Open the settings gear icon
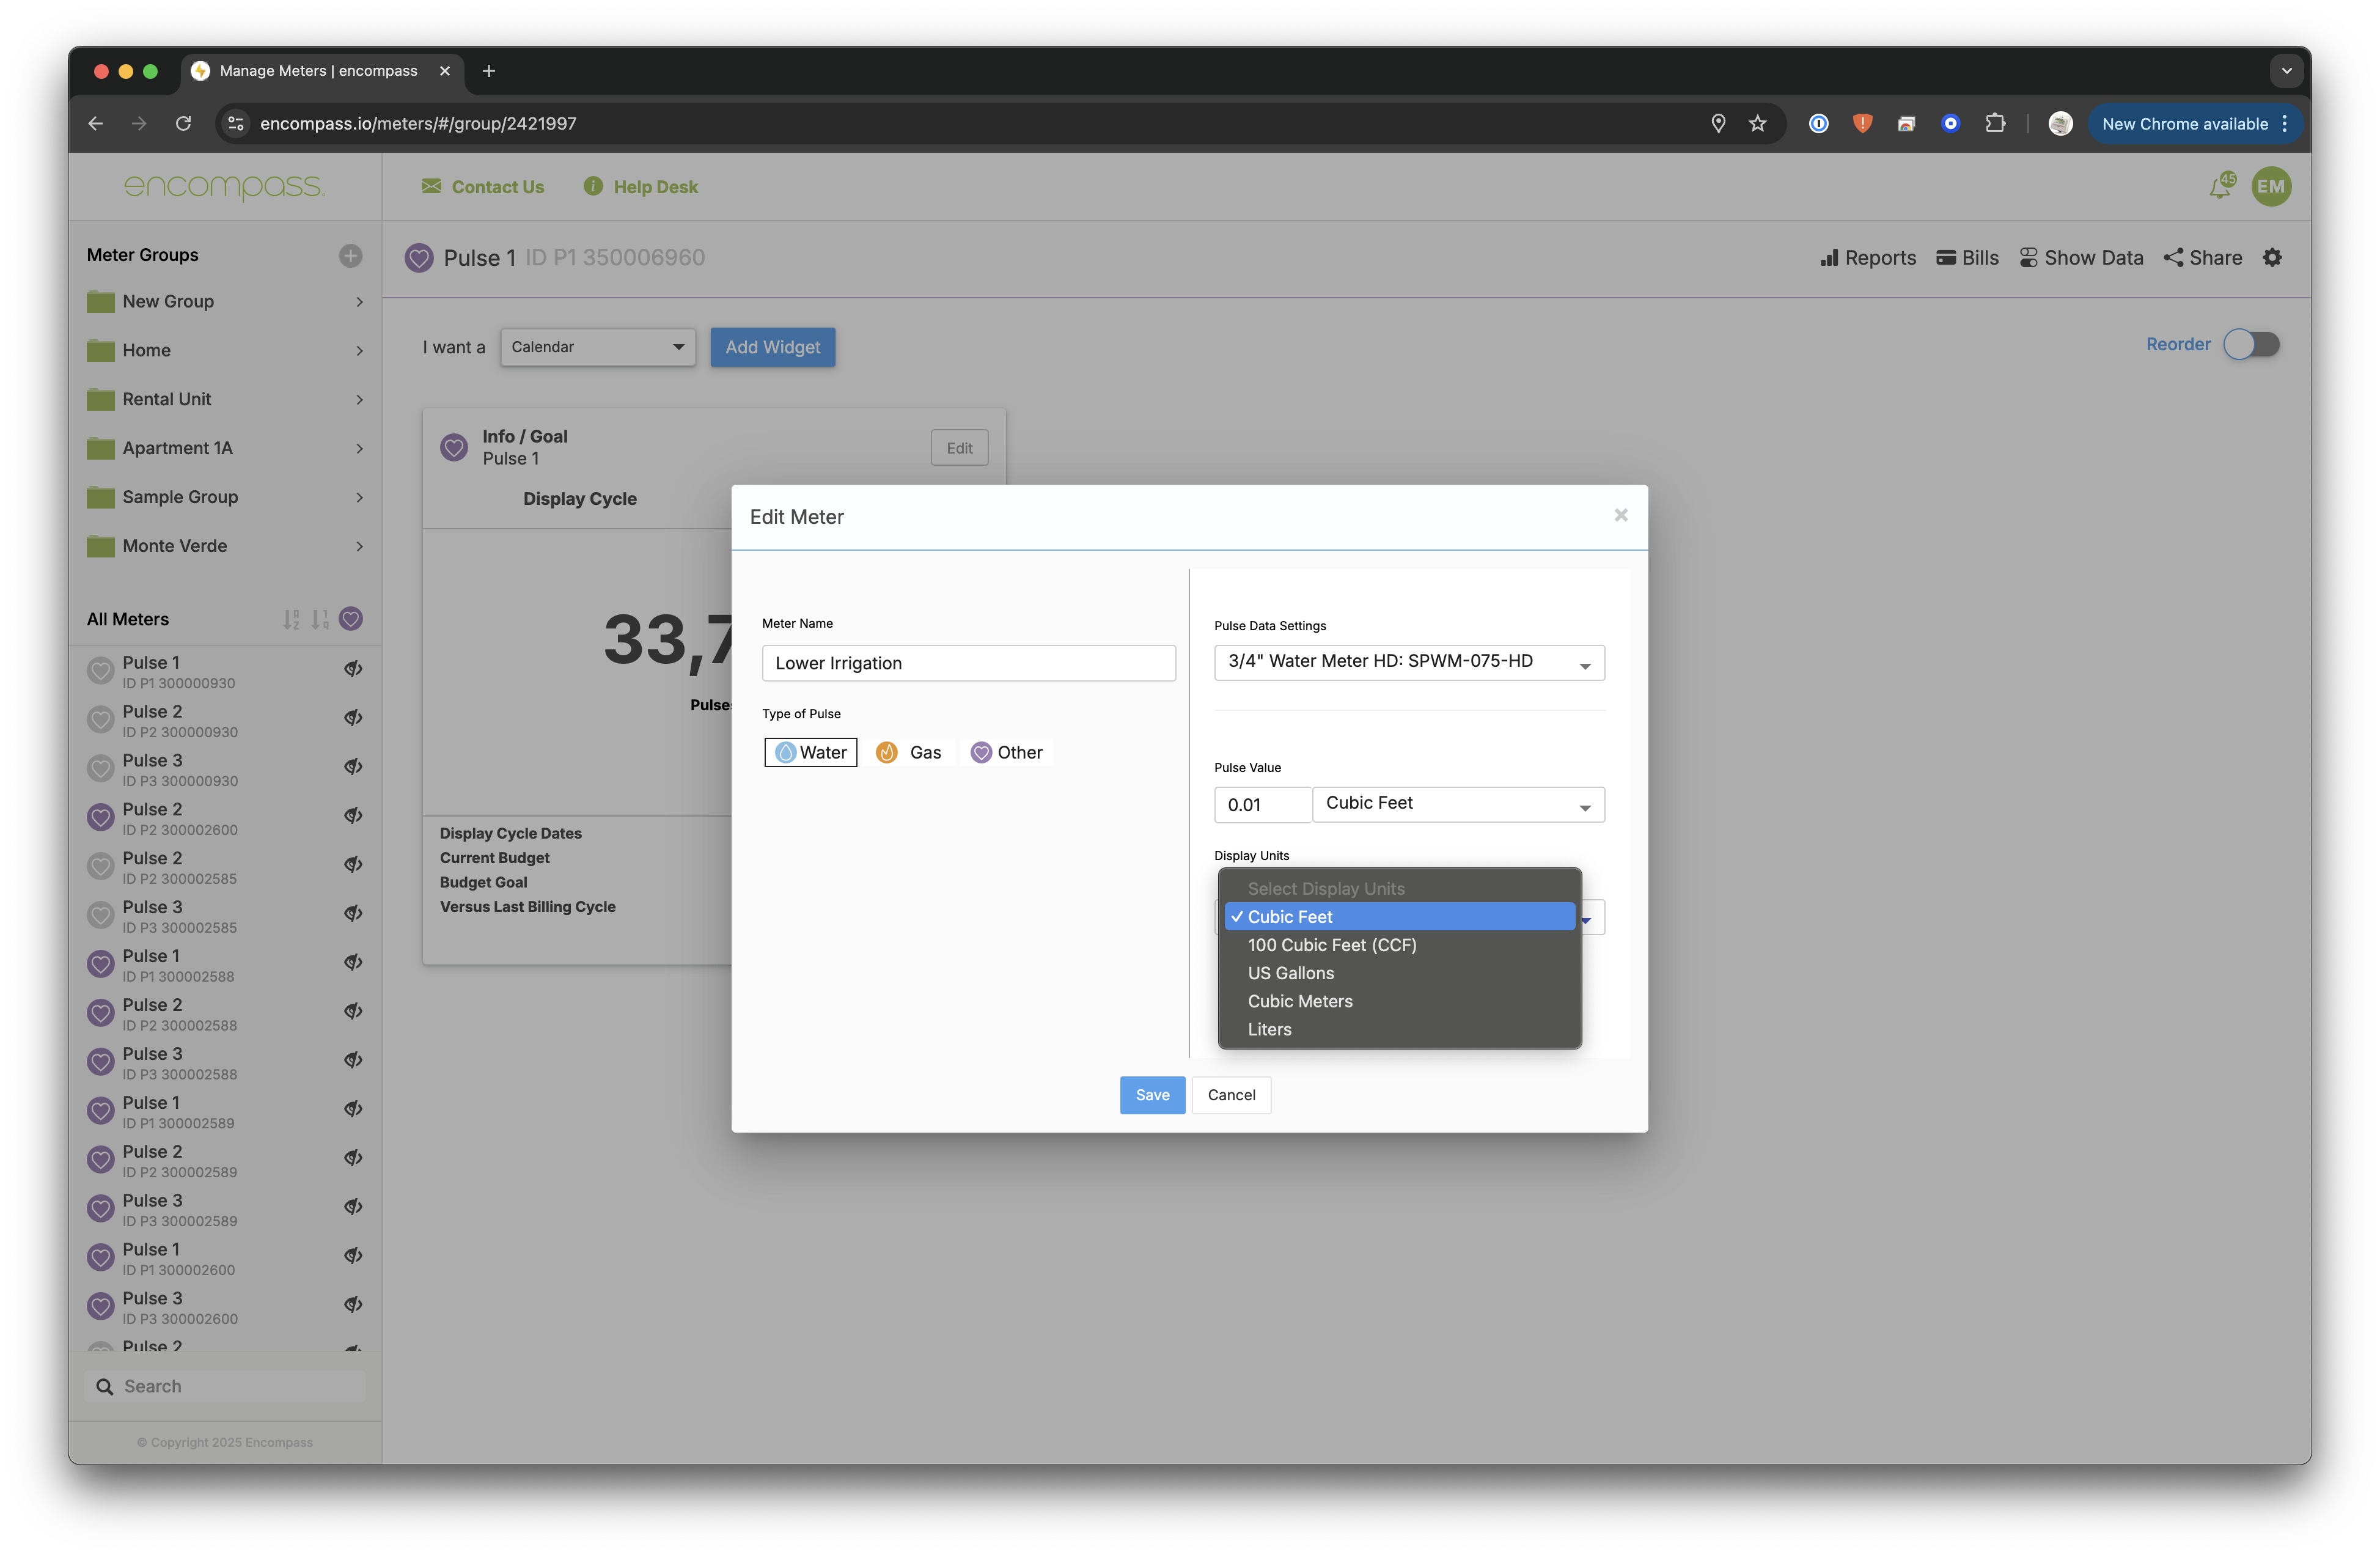The image size is (2380, 1555). pos(2272,258)
